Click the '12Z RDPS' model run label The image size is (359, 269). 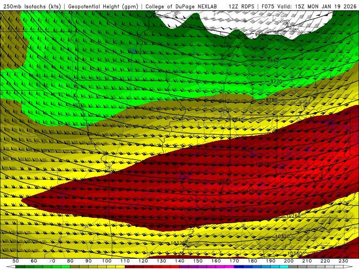[241, 6]
